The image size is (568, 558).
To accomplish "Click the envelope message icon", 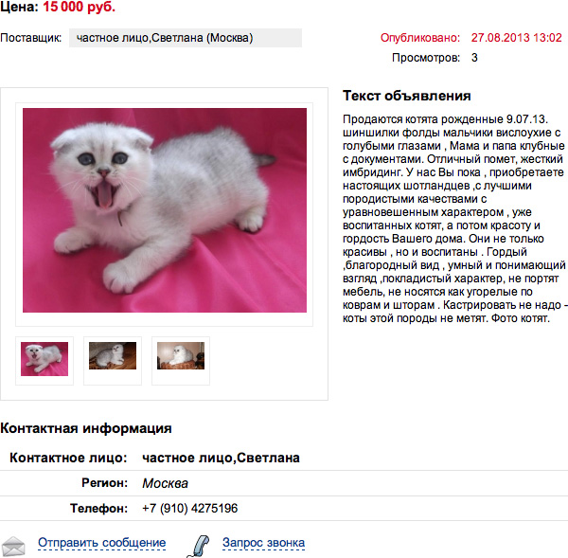I will (13, 547).
